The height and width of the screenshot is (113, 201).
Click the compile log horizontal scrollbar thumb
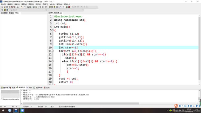click(x=81, y=103)
